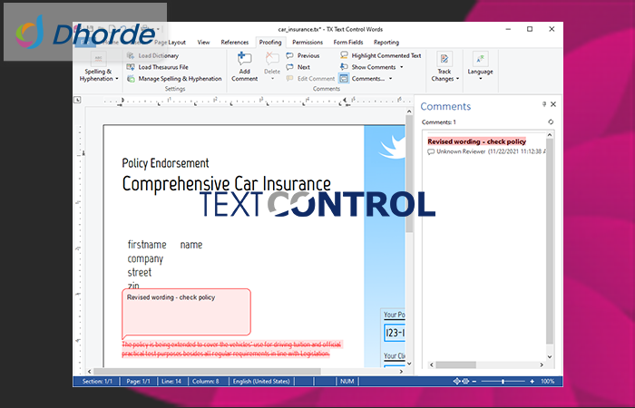Click the red comment balloon in document
Viewport: 635px width, 408px height.
coord(186,311)
